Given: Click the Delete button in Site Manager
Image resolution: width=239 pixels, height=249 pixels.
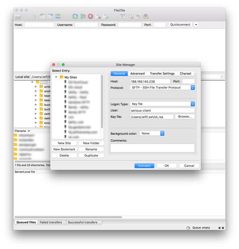Looking at the screenshot, I should click(x=64, y=155).
